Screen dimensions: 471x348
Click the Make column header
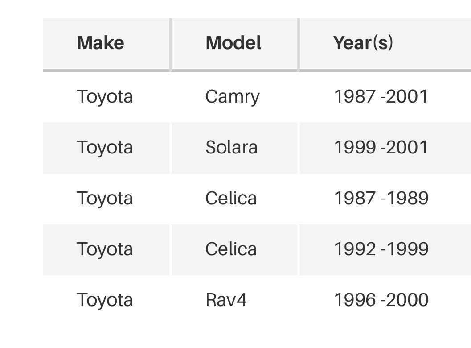click(101, 43)
